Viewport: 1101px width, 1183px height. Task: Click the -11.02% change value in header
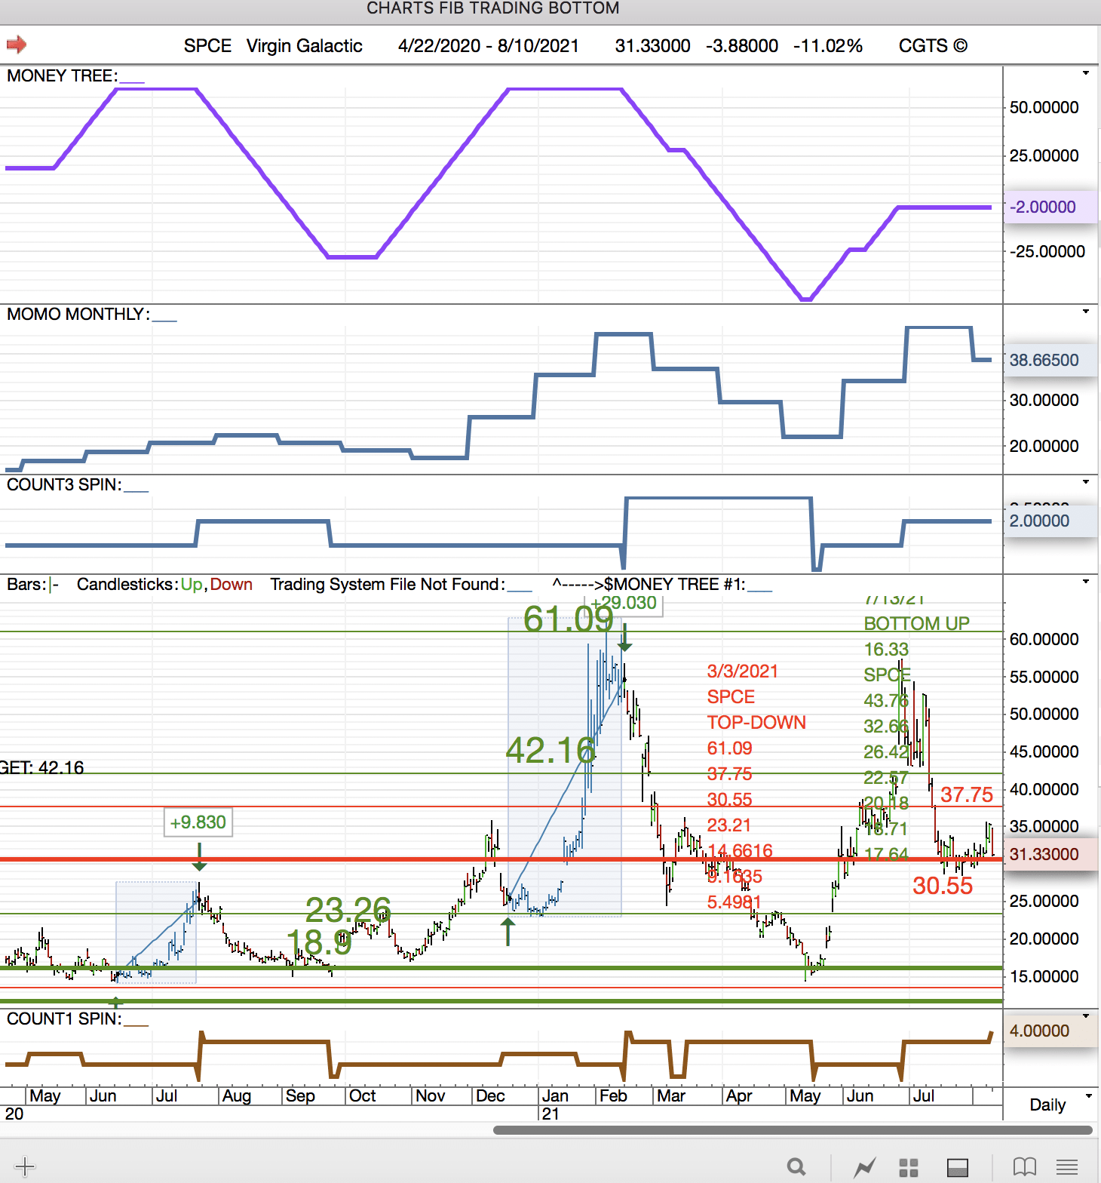coord(828,46)
